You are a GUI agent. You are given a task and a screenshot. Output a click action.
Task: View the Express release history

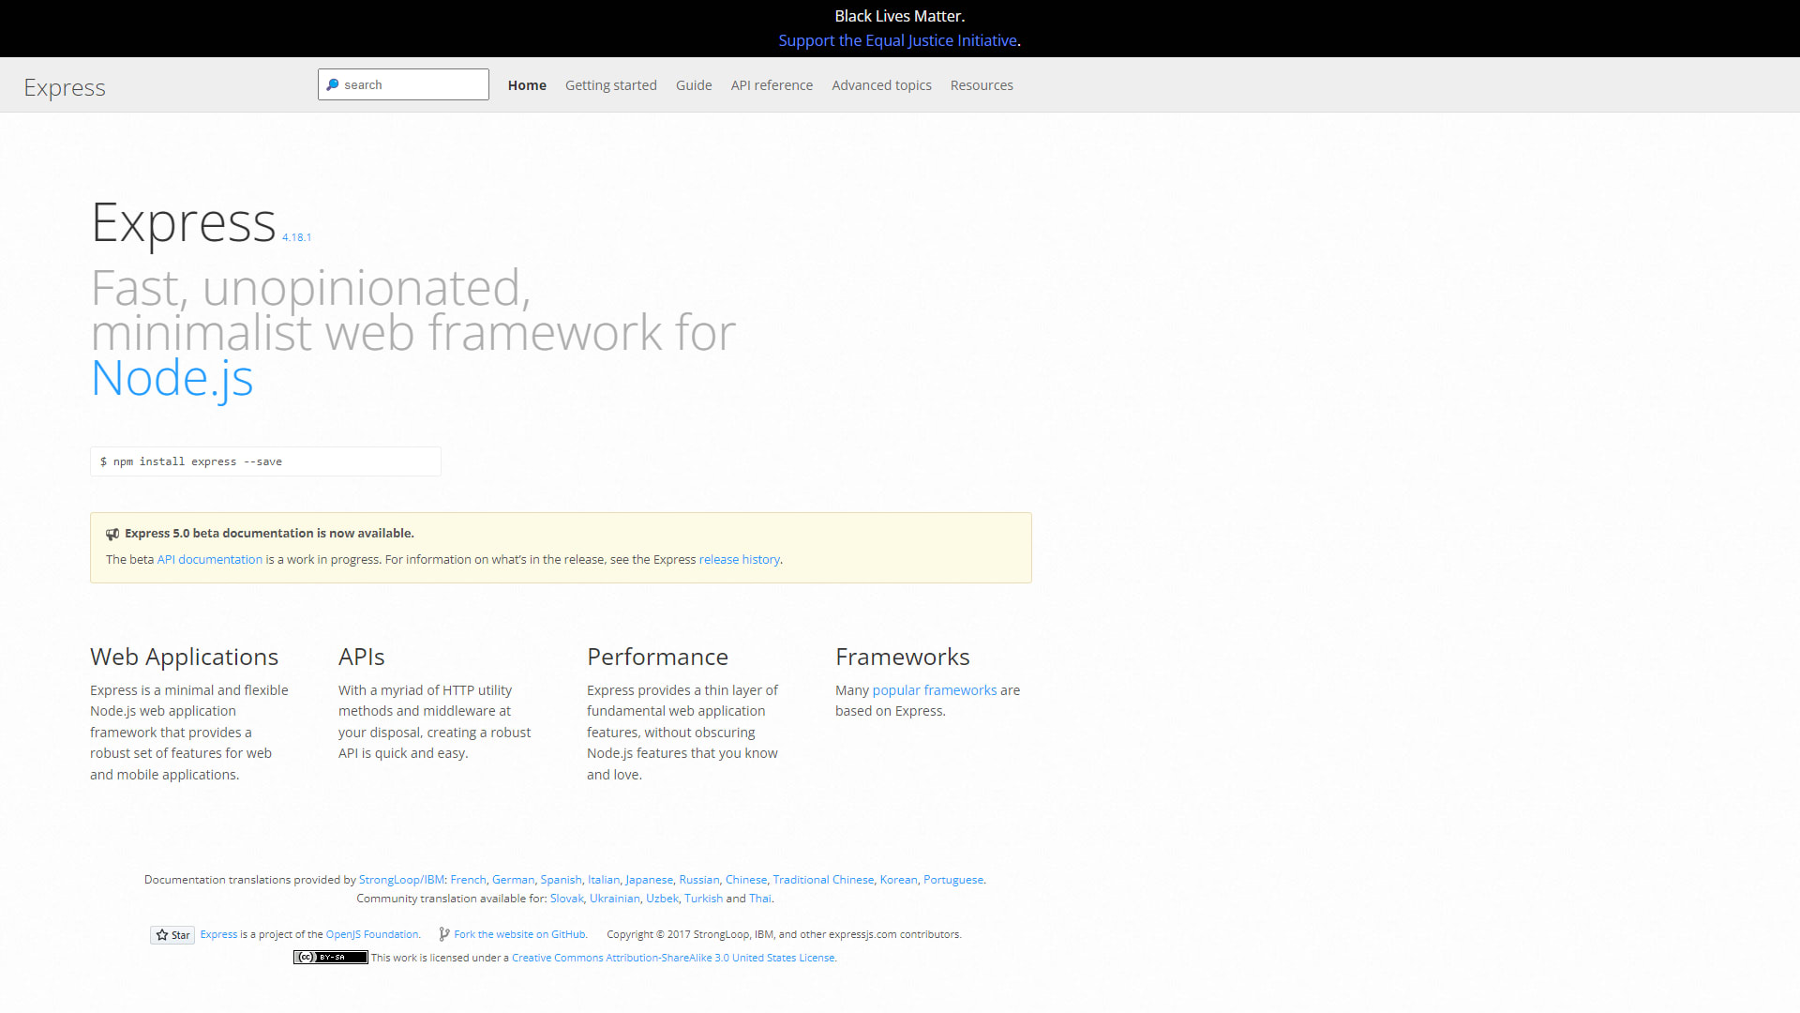[740, 559]
